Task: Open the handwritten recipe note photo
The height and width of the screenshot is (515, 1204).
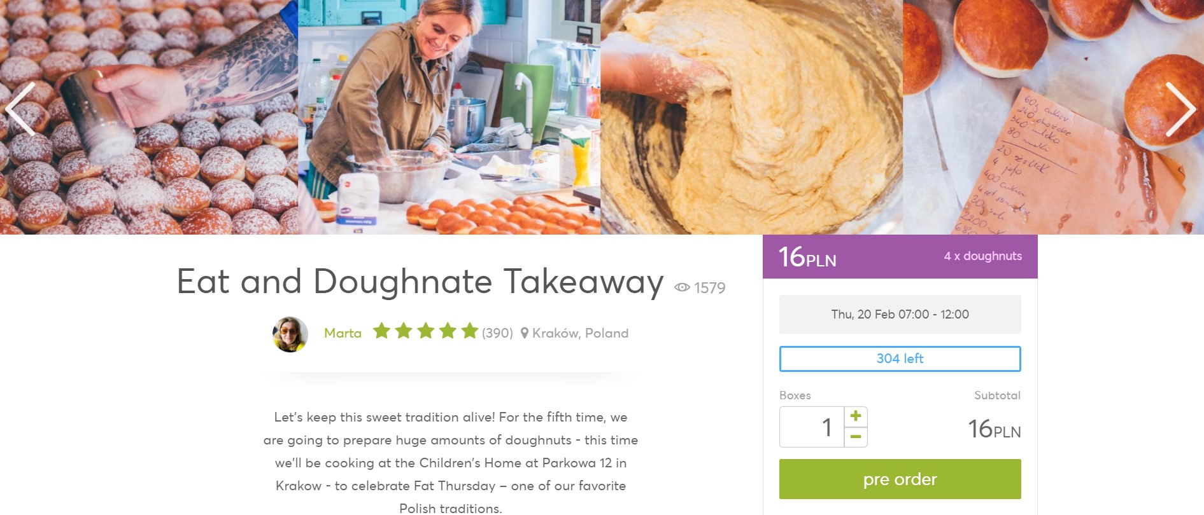Action: point(1053,117)
